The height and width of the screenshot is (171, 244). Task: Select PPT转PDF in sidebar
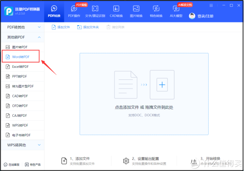pyautogui.click(x=23, y=77)
